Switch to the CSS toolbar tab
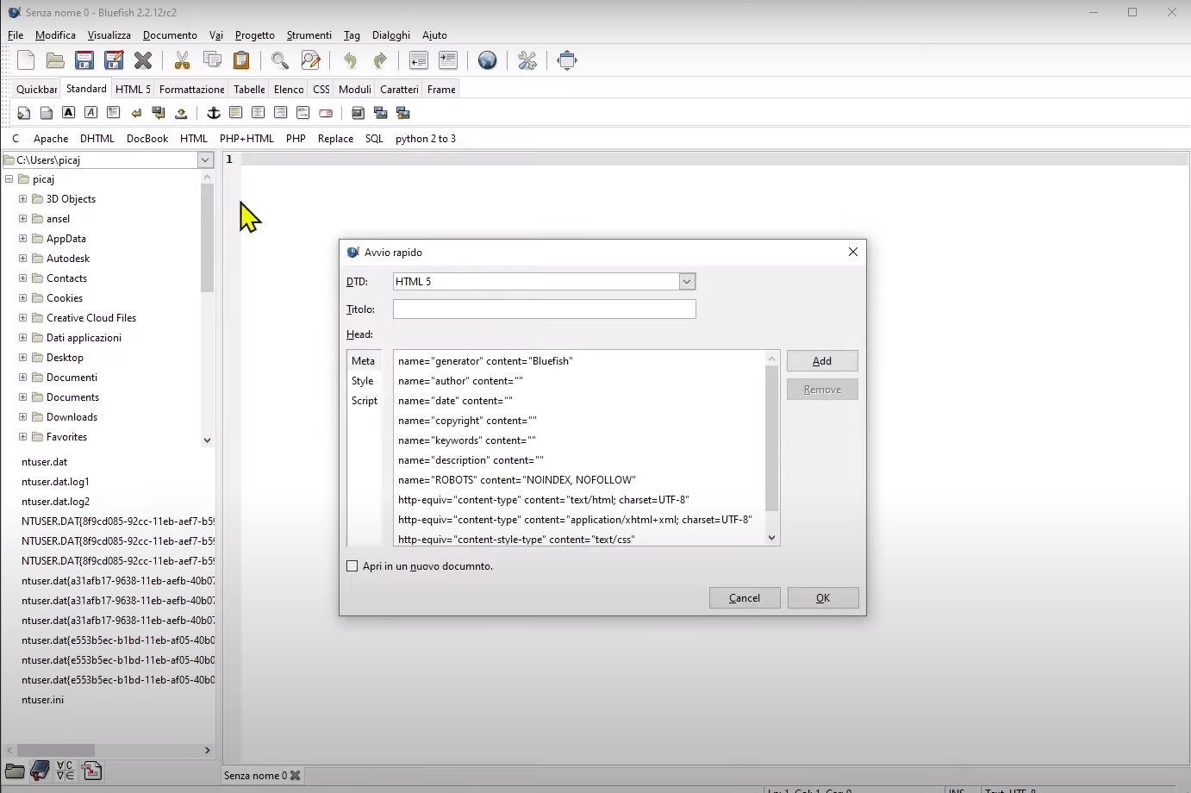This screenshot has width=1191, height=793. pos(321,90)
